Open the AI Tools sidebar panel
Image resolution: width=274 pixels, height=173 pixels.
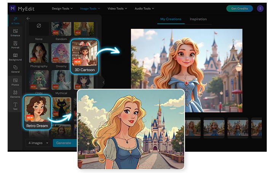(15, 20)
